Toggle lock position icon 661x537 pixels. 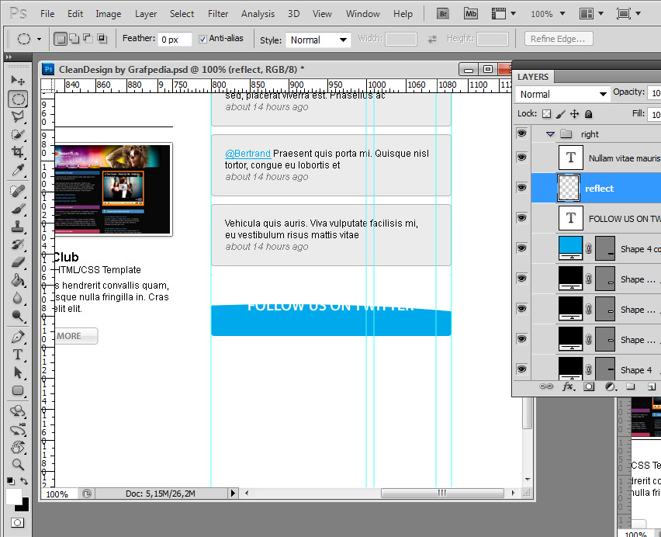pyautogui.click(x=575, y=114)
